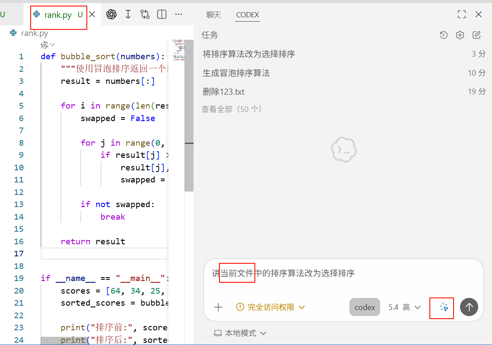This screenshot has height=345, width=492.
Task: Click the 19 分 timestamp
Action: 476,92
